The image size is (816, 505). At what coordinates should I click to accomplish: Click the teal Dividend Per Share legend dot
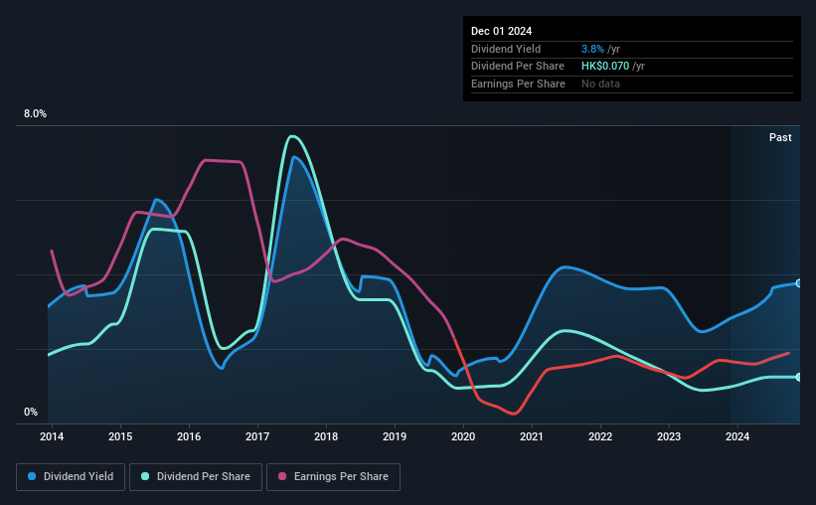[145, 476]
